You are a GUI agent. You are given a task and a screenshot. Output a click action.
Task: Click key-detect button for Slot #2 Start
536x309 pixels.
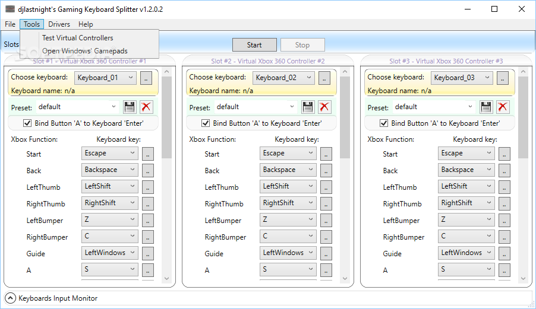pos(326,154)
